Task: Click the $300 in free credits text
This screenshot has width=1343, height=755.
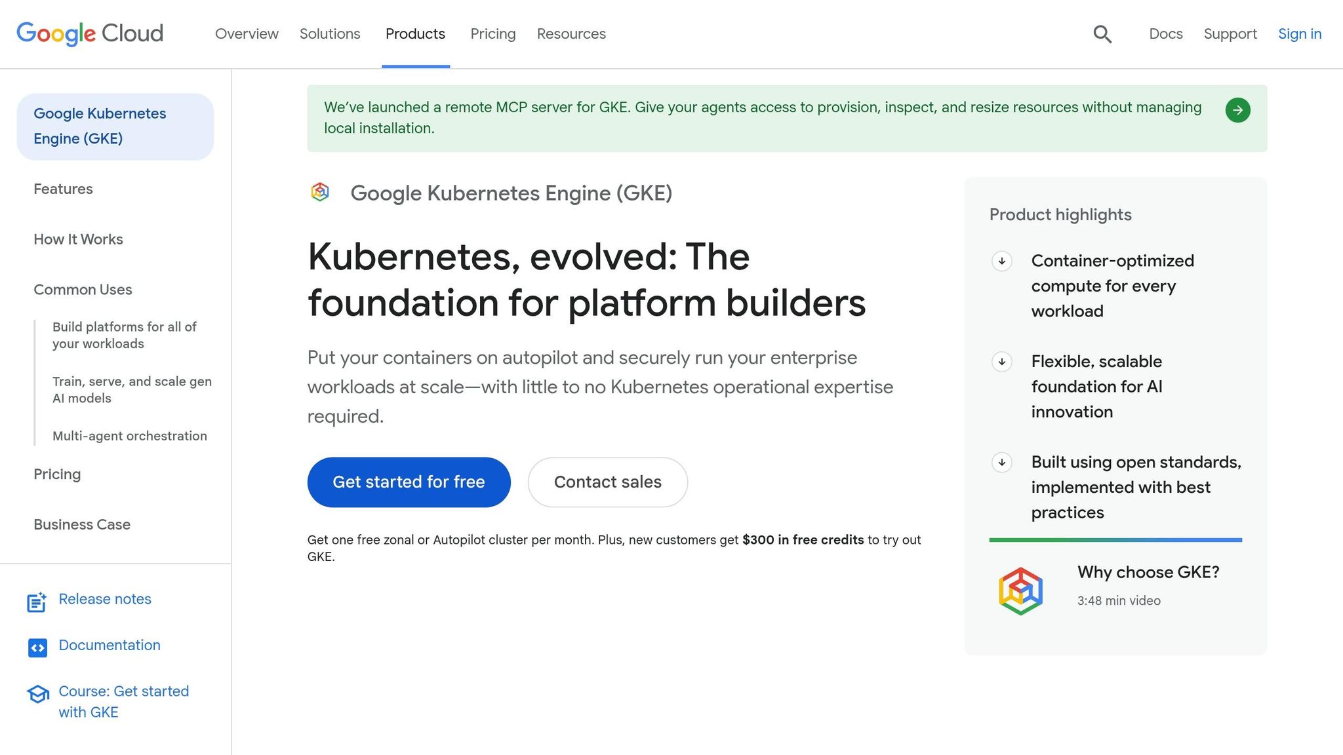Action: [x=803, y=540]
